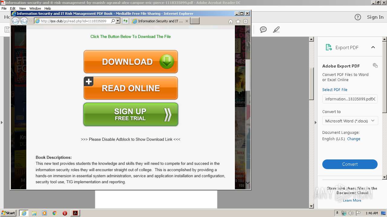This screenshot has height=217, width=387.
Task: Click the blue Convert button
Action: (350, 164)
